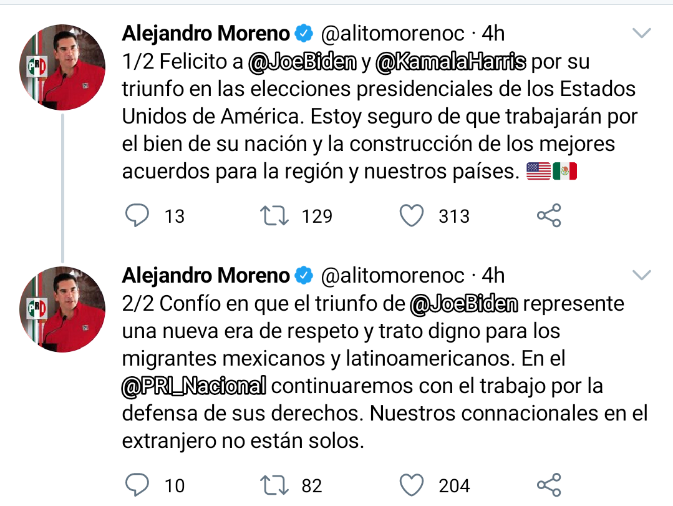Image resolution: width=673 pixels, height=506 pixels.
Task: Retweet the second tweet about migrants
Action: pos(274,485)
